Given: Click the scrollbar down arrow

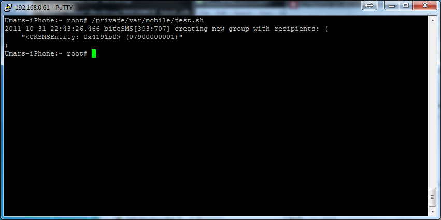Looking at the screenshot, I should point(433,211).
